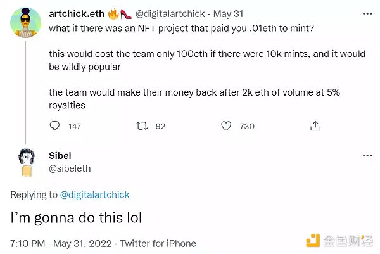Click the May 31 tweet date
The image size is (380, 254).
(x=228, y=14)
